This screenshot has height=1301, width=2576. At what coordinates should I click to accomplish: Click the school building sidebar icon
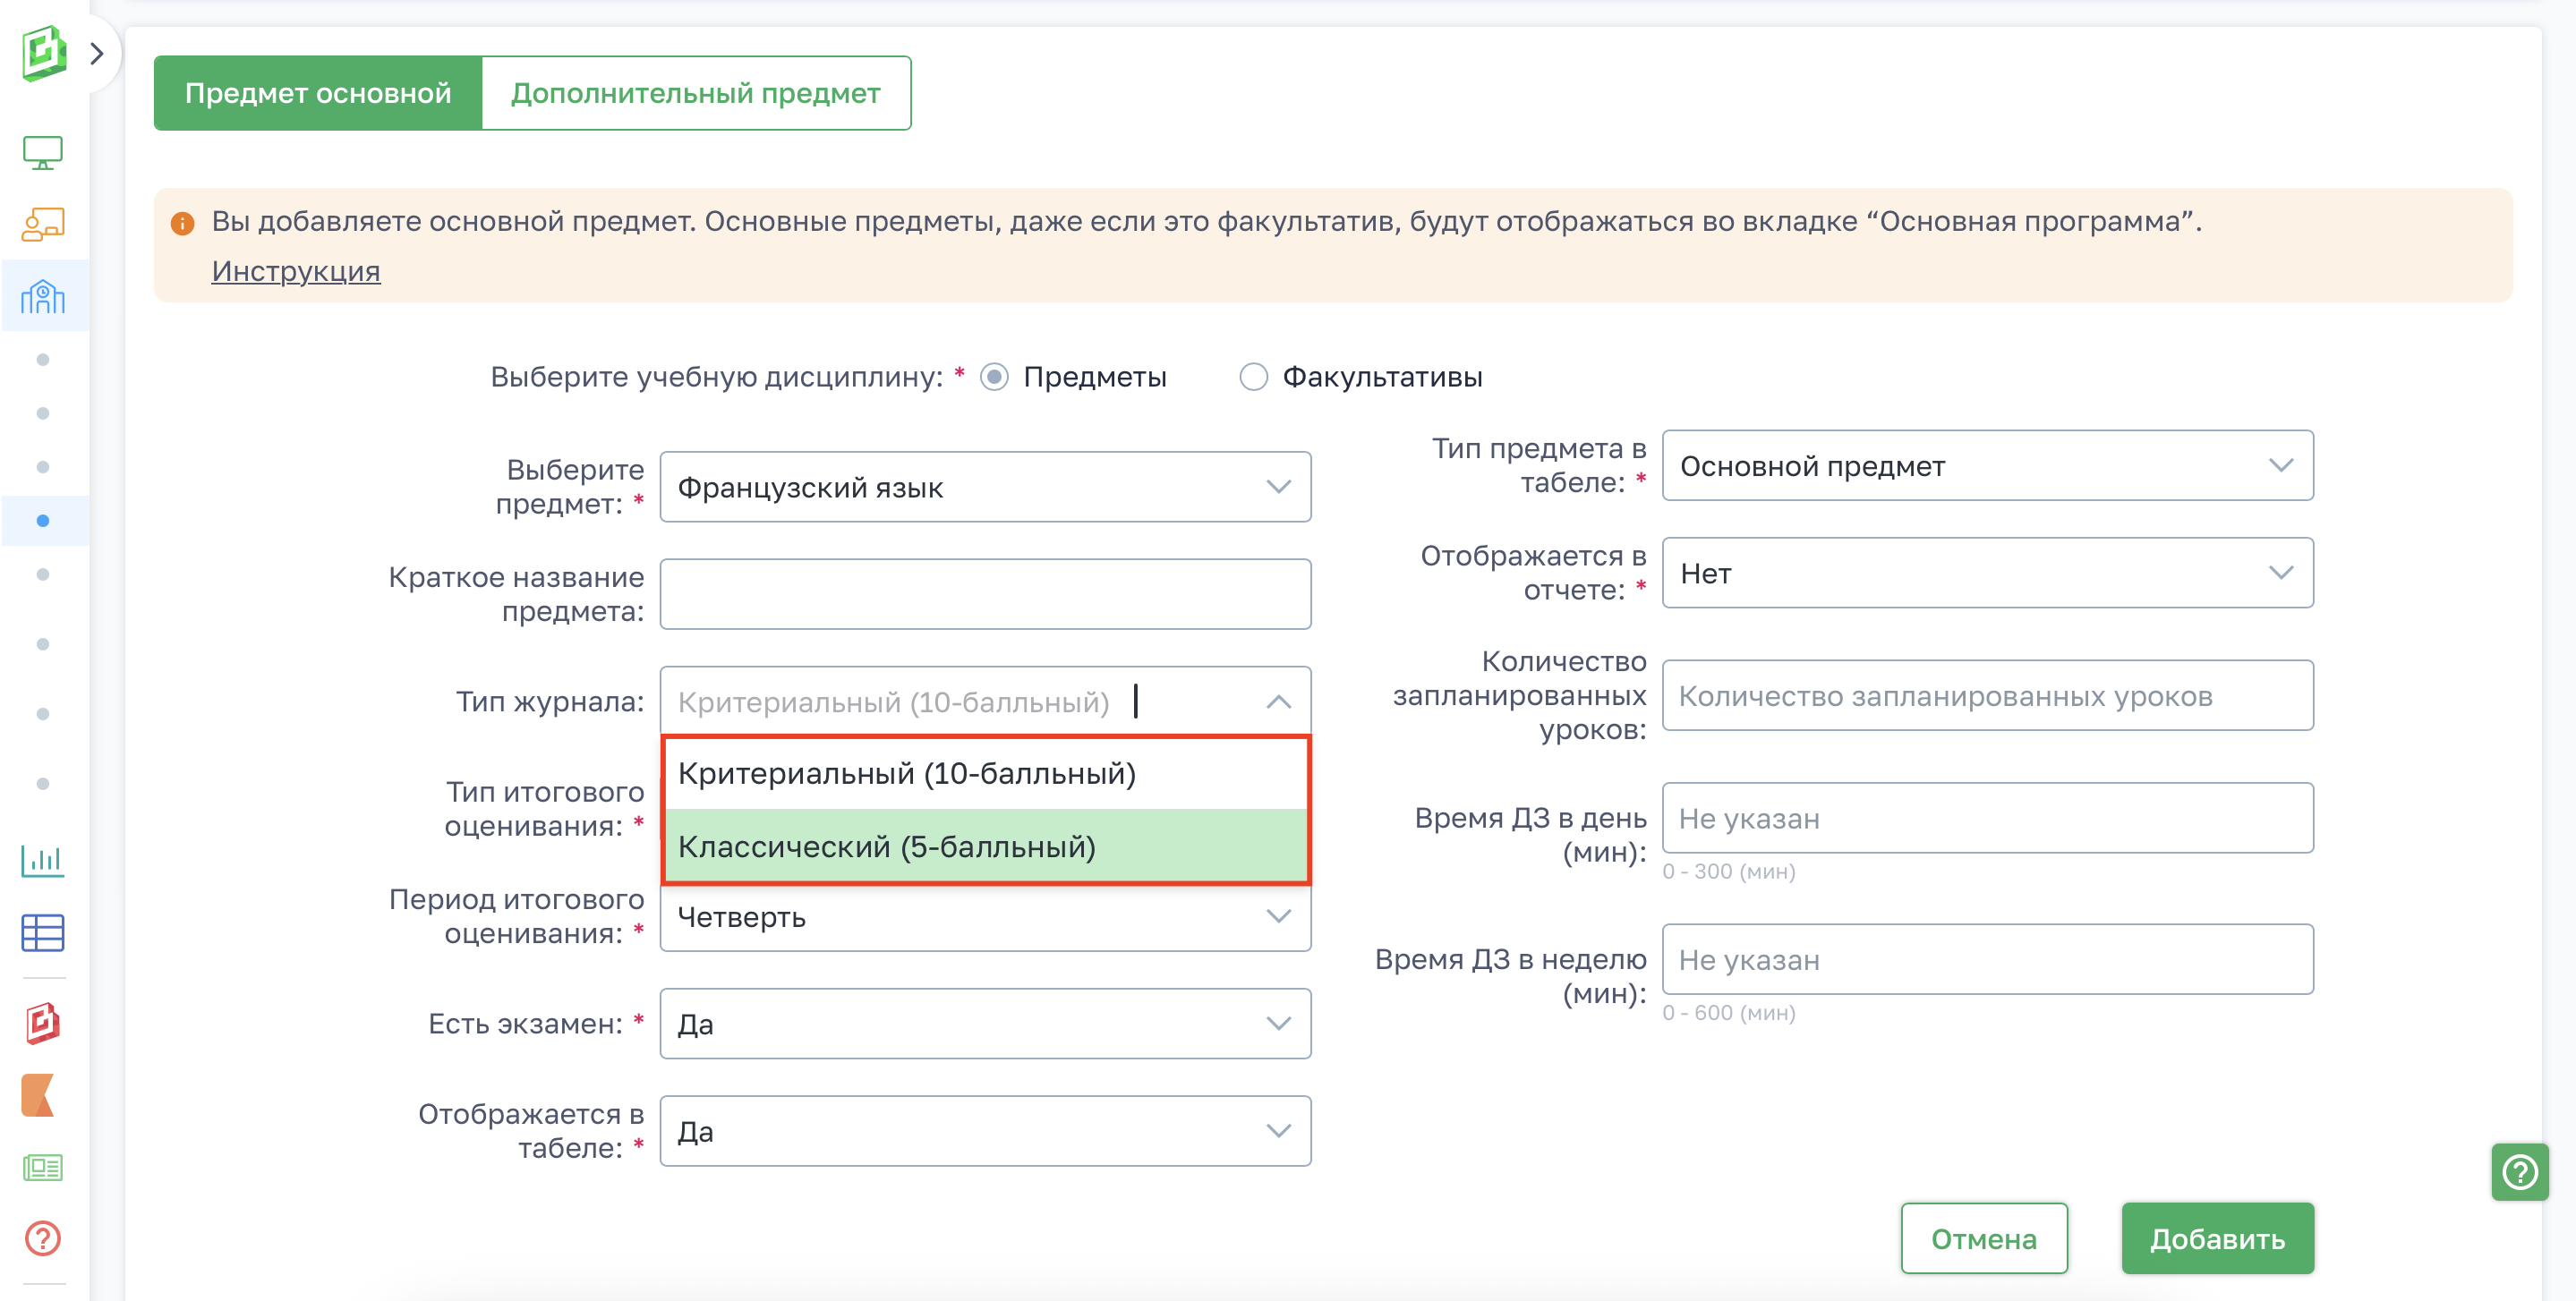tap(42, 297)
